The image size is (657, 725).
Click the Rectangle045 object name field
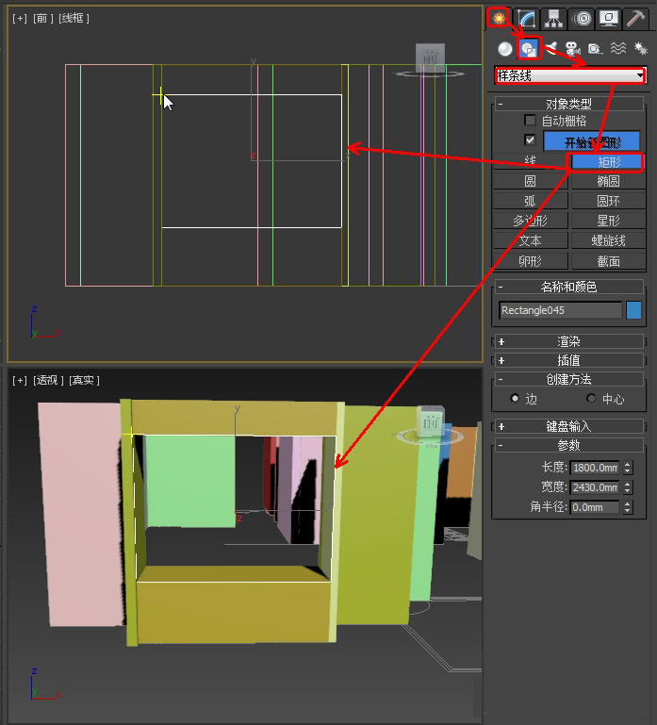tap(560, 310)
